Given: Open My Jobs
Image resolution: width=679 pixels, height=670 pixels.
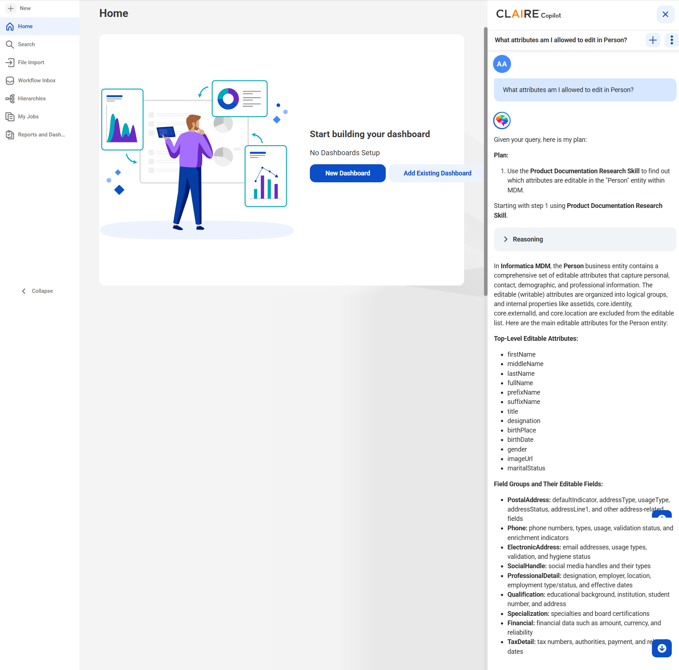Looking at the screenshot, I should point(40,117).
